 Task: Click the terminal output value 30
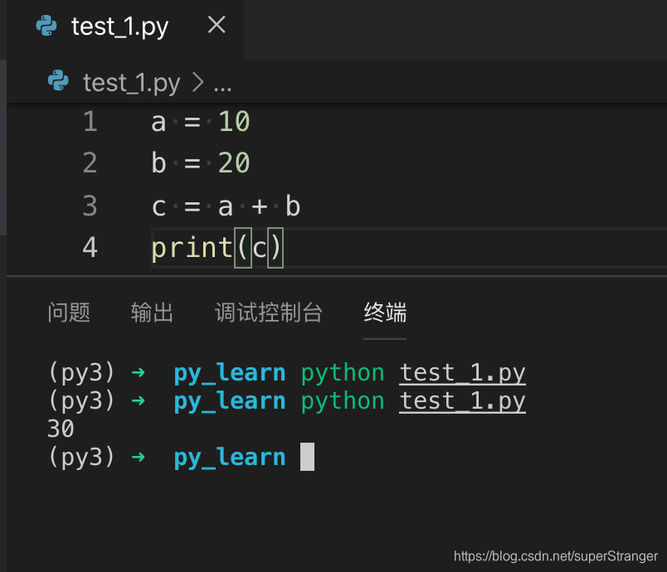click(61, 429)
